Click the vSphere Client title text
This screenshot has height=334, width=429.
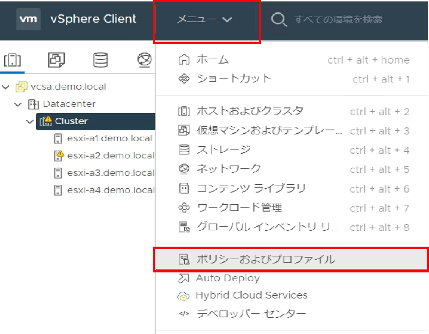tap(93, 19)
